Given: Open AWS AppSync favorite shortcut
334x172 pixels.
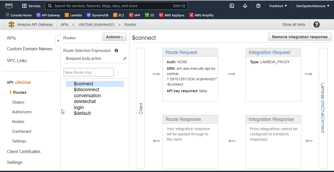Looking at the screenshot, I should pos(171,15).
